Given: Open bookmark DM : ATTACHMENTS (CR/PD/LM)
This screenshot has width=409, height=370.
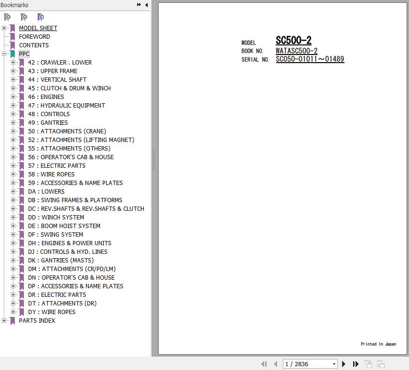Looking at the screenshot, I should pos(72,269).
